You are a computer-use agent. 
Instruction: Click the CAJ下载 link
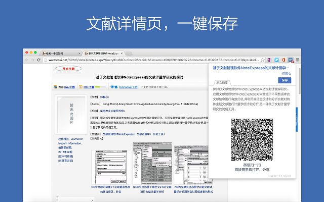coord(69,87)
